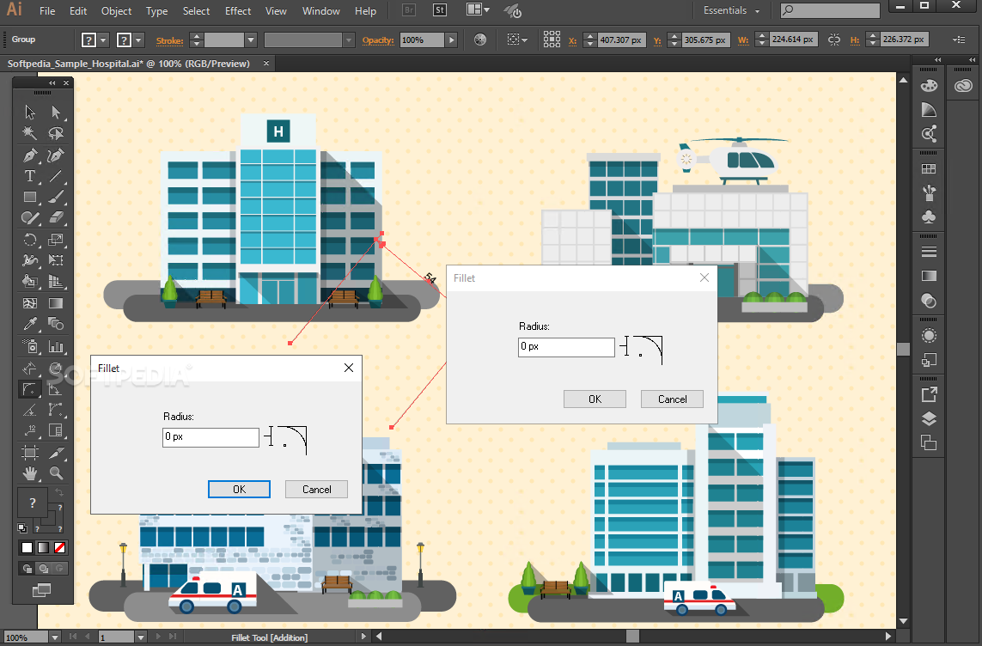The height and width of the screenshot is (646, 982).
Task: Open the Layers panel icon
Action: click(929, 418)
